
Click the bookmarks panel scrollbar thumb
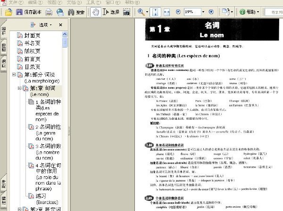pos(65,42)
